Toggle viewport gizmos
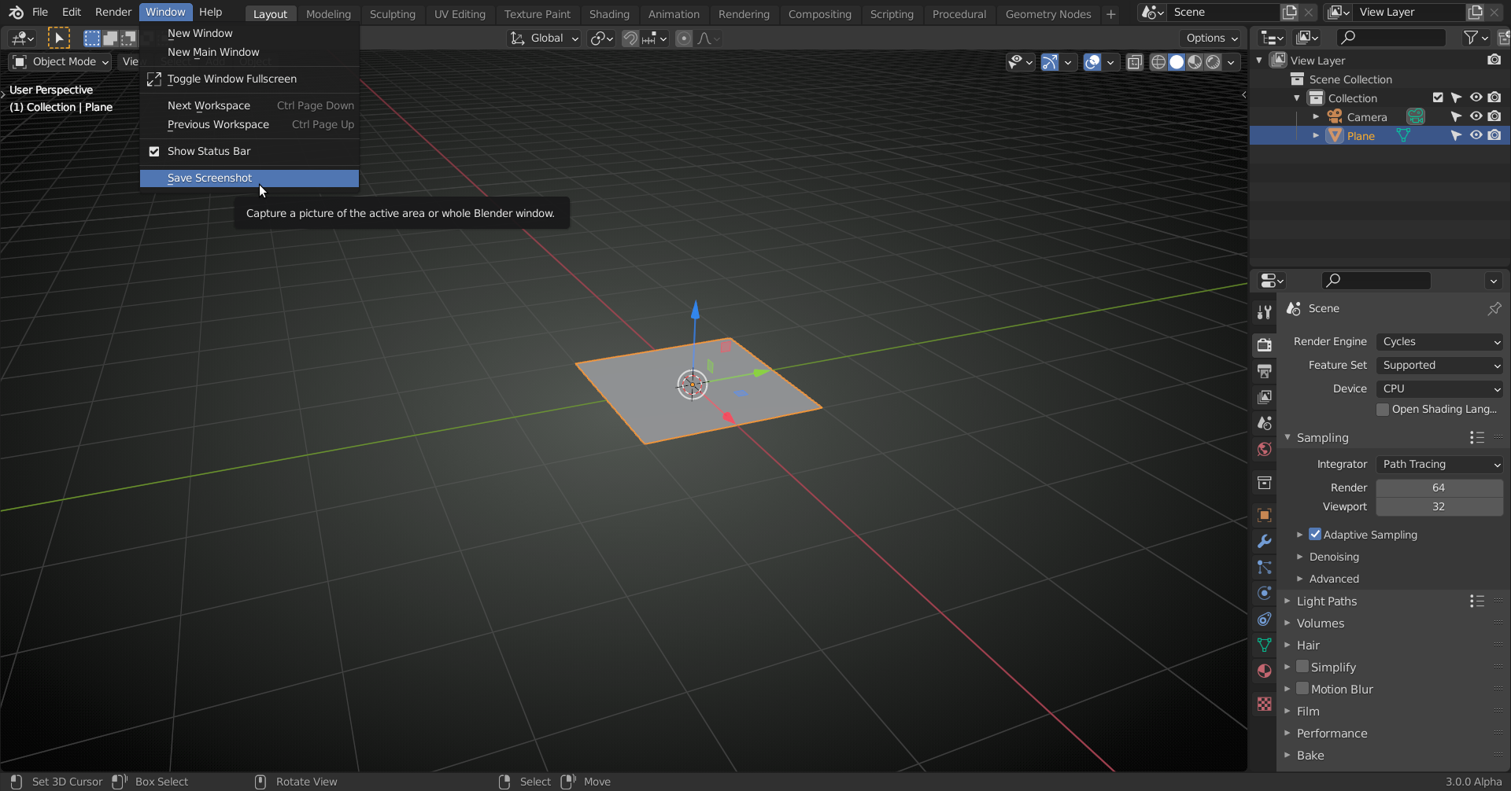The width and height of the screenshot is (1511, 791). (x=1050, y=62)
